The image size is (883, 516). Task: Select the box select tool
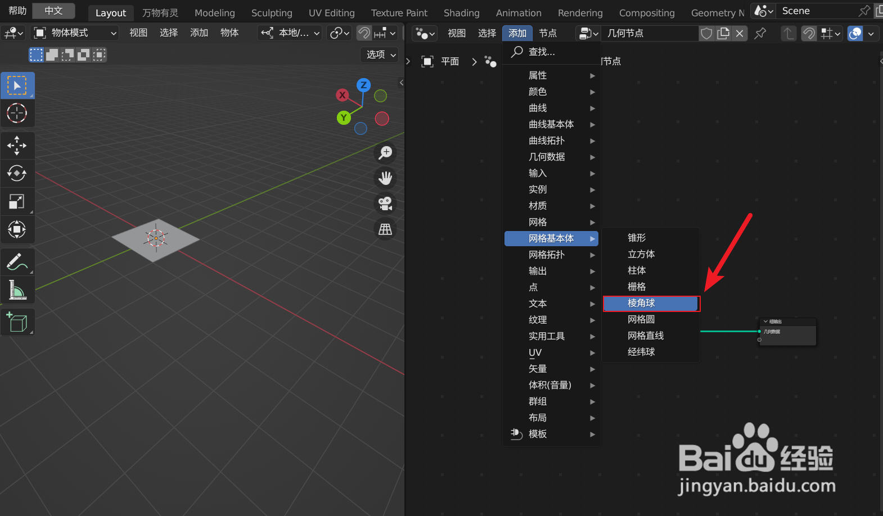(17, 85)
